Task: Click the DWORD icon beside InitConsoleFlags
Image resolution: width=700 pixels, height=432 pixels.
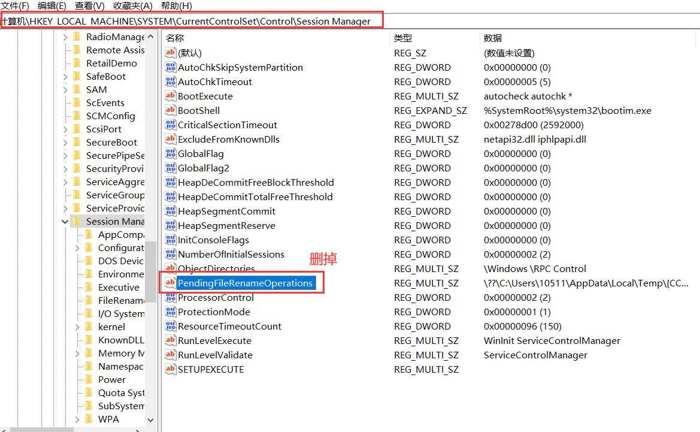Action: coord(170,240)
